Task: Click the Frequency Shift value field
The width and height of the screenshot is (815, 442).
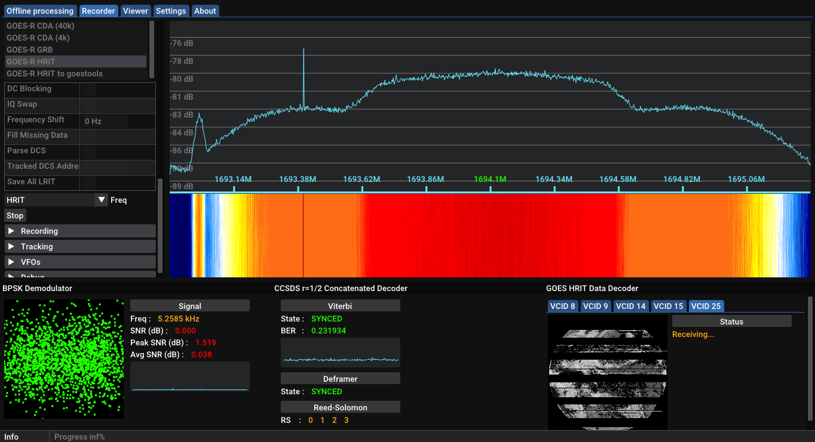Action: point(105,121)
